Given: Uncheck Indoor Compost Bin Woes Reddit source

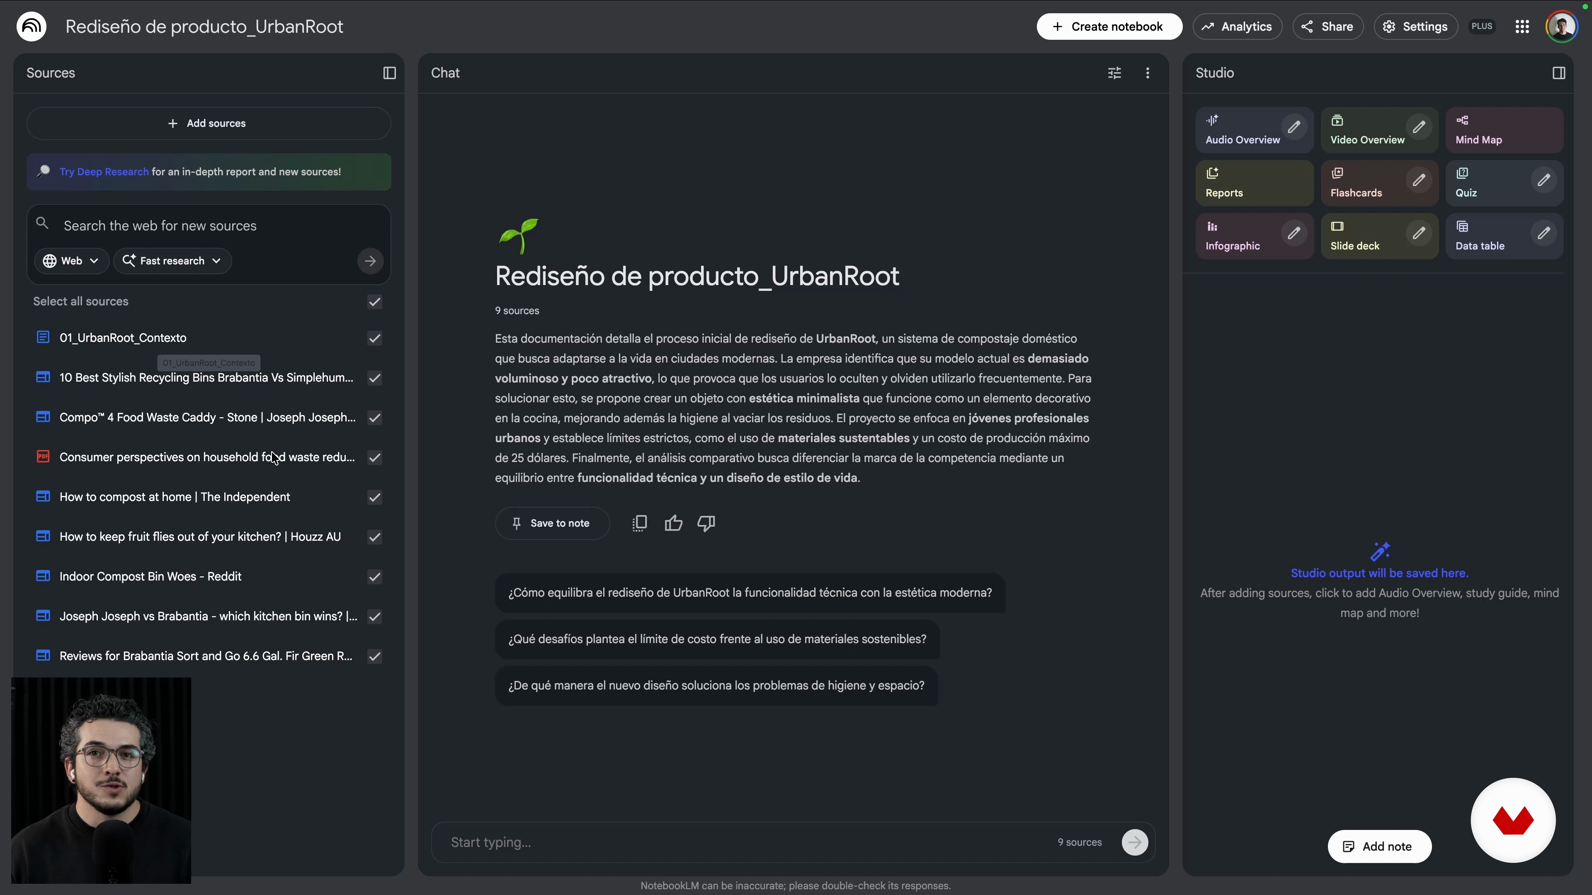Looking at the screenshot, I should [x=374, y=577].
